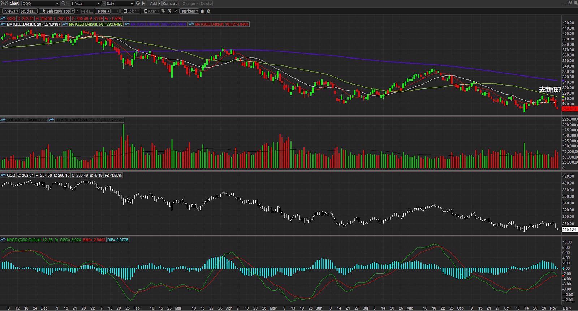The image size is (578, 311).
Task: Click the play arrow icon after Daily
Action: click(x=143, y=3)
